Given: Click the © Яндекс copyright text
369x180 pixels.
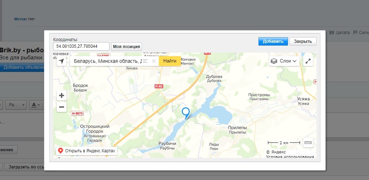Looking at the screenshot, I should click(x=276, y=152).
